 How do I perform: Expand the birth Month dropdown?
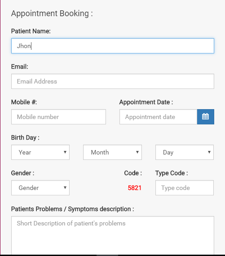pos(112,152)
